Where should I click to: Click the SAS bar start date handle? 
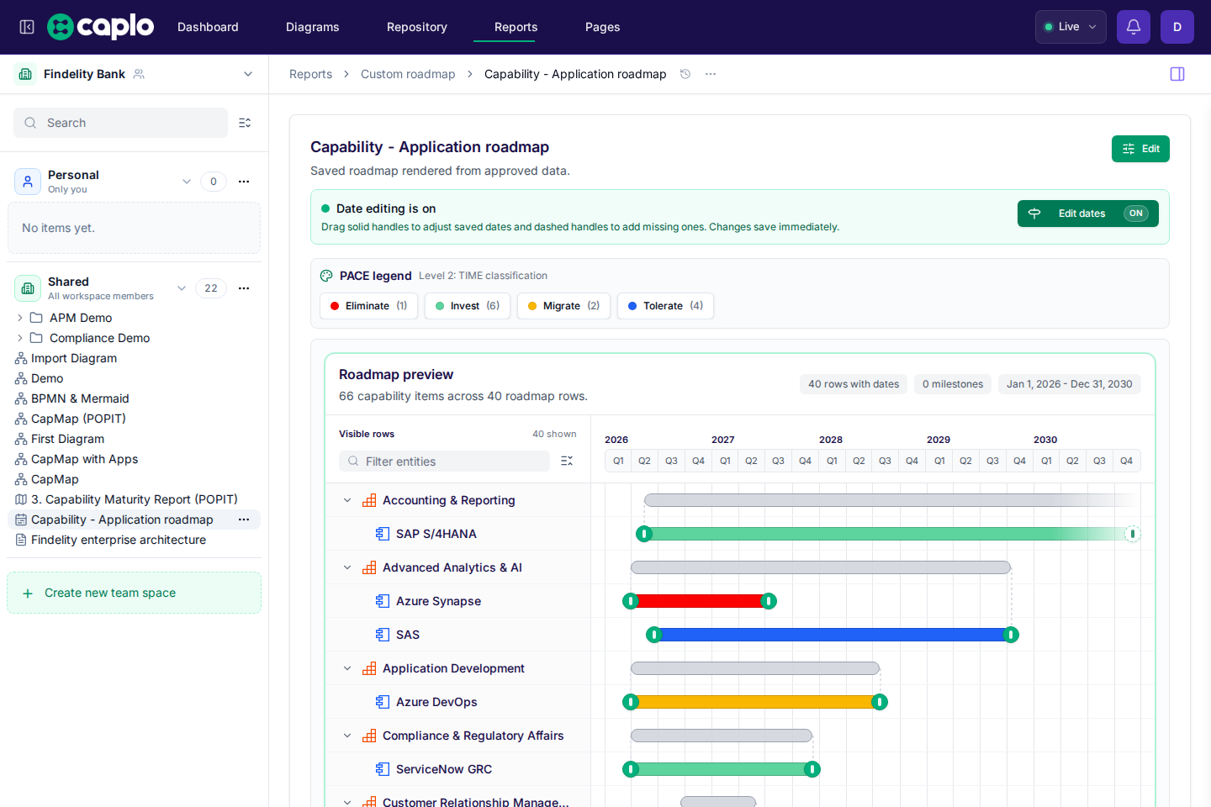[654, 635]
